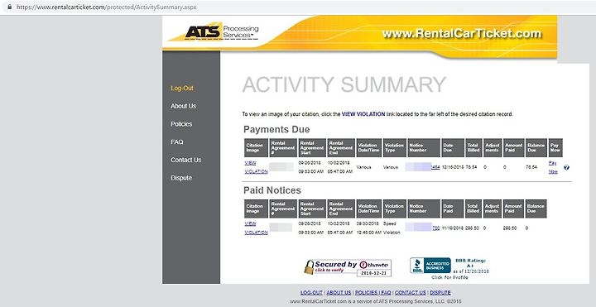Click the URL in the address bar

(107, 7)
